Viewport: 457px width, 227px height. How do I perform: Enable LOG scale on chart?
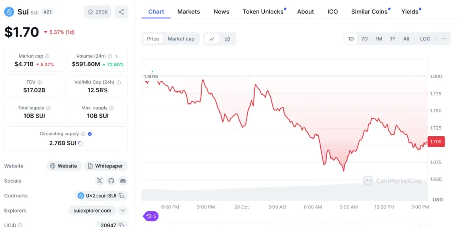click(x=425, y=39)
